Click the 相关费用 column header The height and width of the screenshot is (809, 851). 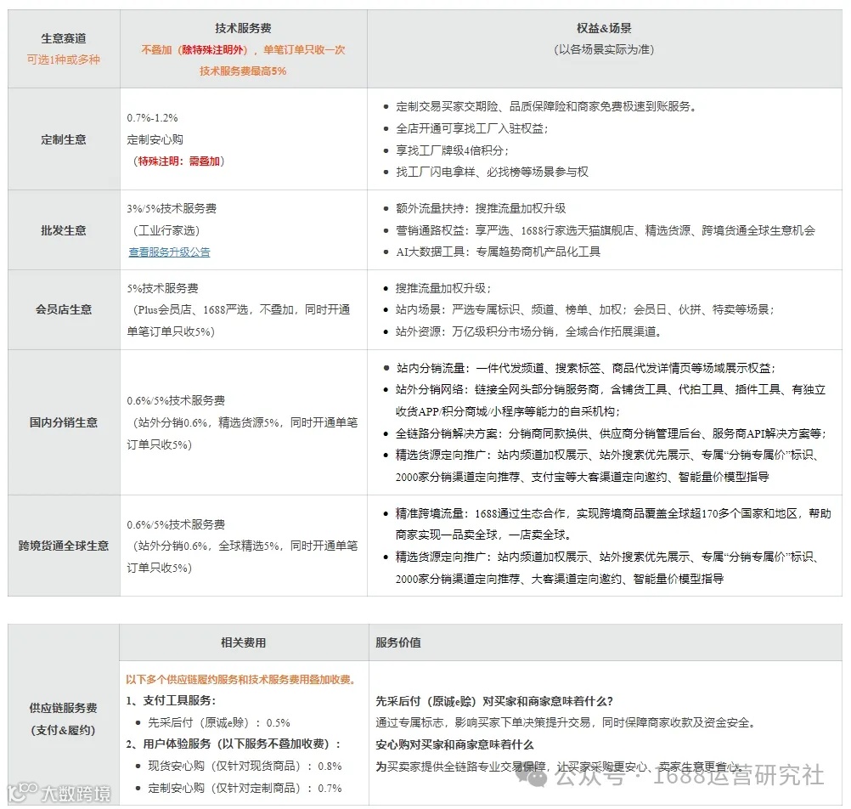point(243,642)
